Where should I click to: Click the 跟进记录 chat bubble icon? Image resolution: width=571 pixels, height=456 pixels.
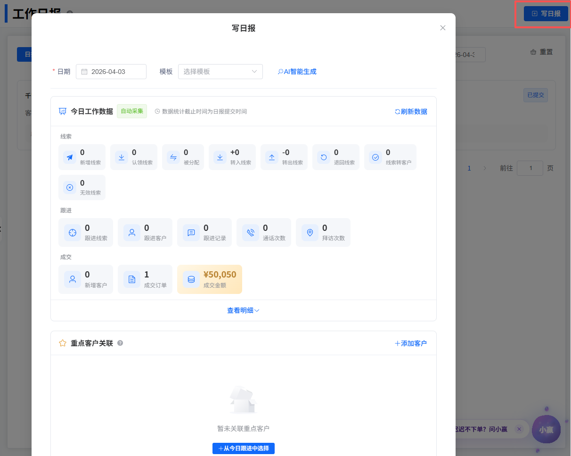click(x=191, y=232)
